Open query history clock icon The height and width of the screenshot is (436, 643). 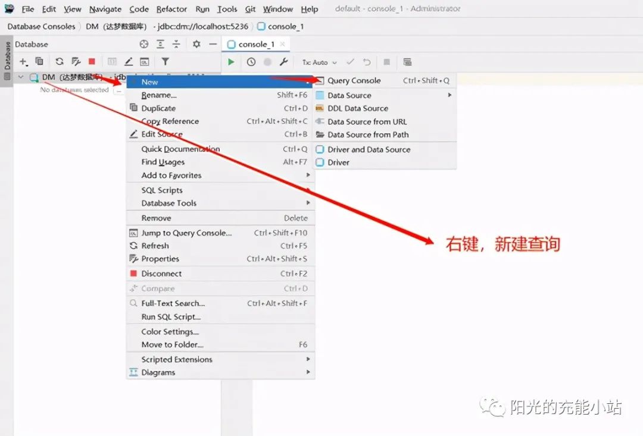(251, 62)
